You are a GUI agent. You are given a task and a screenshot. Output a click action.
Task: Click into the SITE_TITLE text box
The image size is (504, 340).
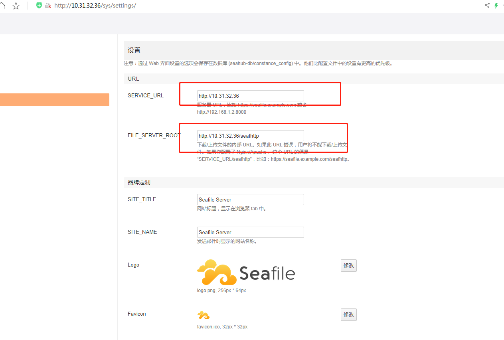[x=250, y=200]
